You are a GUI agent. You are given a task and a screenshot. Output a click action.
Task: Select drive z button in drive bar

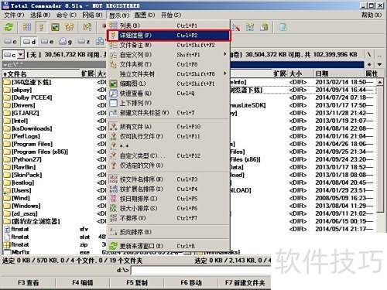84,42
